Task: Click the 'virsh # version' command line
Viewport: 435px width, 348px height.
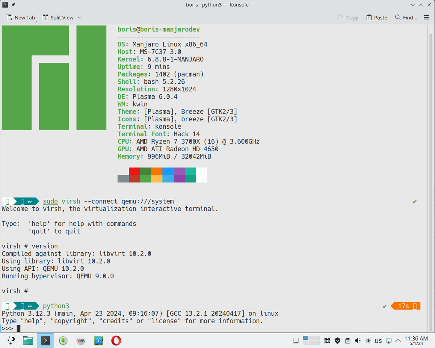Action: coord(30,246)
